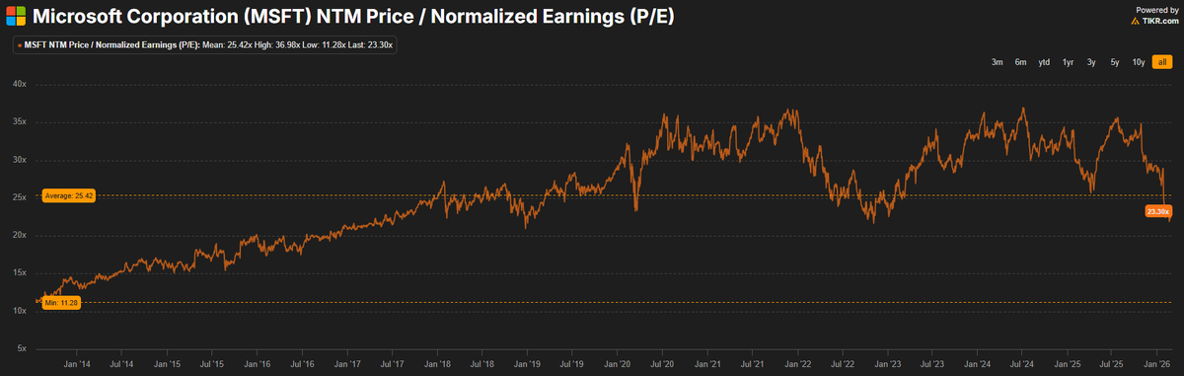Select the 5y time range
This screenshot has height=376, width=1184.
click(1114, 62)
